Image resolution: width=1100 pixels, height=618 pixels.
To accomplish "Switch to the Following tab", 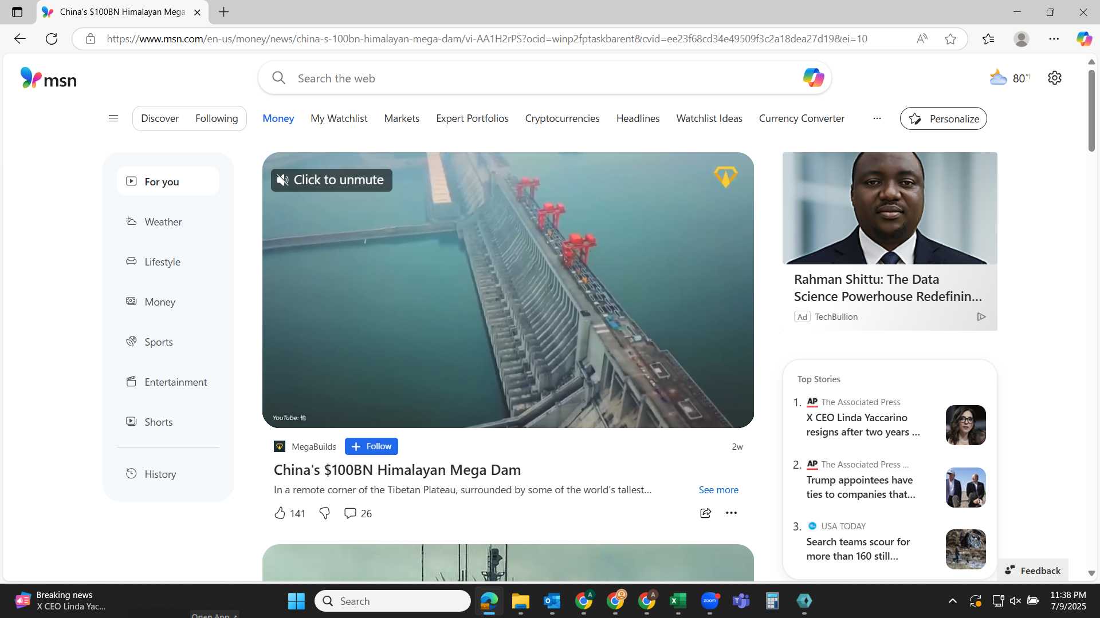I will click(217, 118).
